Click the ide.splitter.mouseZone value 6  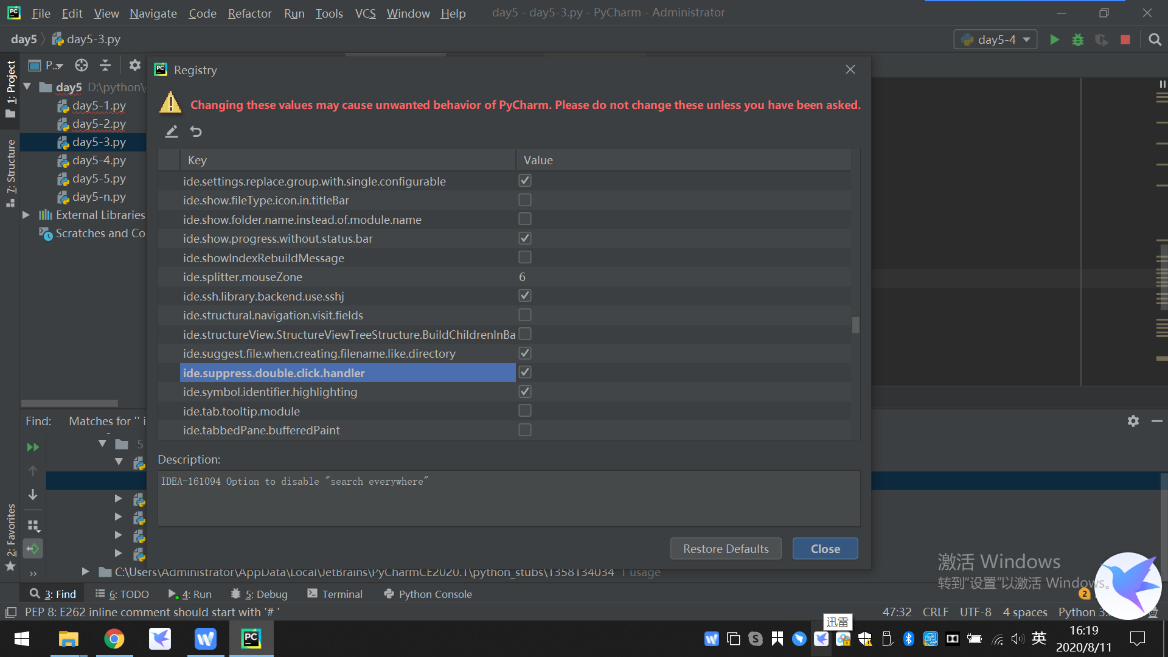click(522, 277)
